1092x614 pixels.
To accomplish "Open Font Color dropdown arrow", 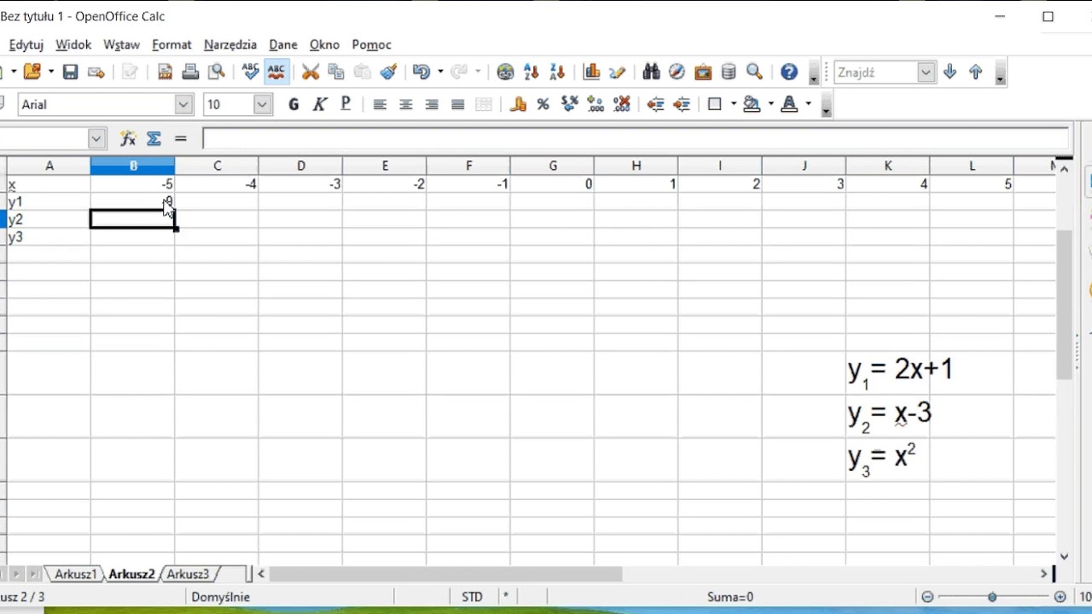I will tap(808, 105).
